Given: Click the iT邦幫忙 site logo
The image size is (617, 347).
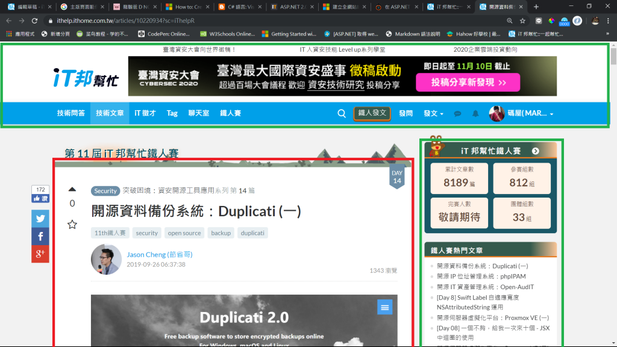Looking at the screenshot, I should click(86, 78).
